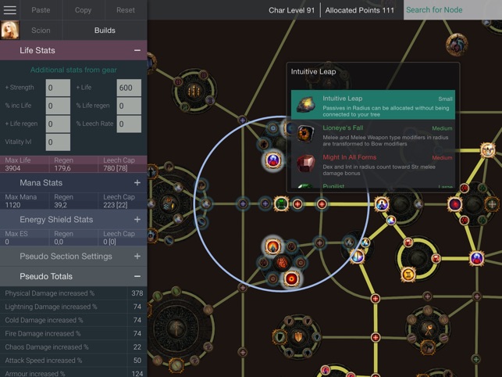Allocate the red glowing orb notable
Screen dimensions: 502x377
[x=291, y=278]
